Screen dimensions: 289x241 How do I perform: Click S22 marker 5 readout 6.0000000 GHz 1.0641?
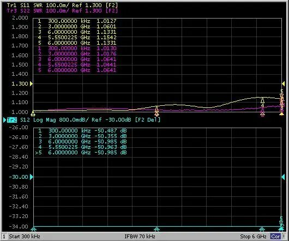[77, 70]
